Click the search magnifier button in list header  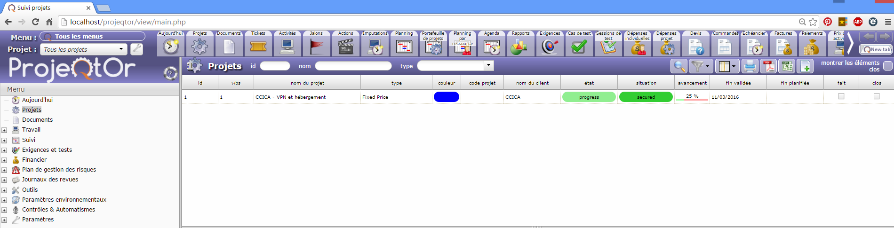tap(679, 66)
